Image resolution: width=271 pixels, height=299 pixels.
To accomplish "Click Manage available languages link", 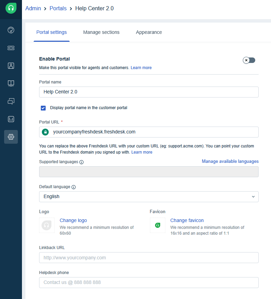I will [230, 161].
